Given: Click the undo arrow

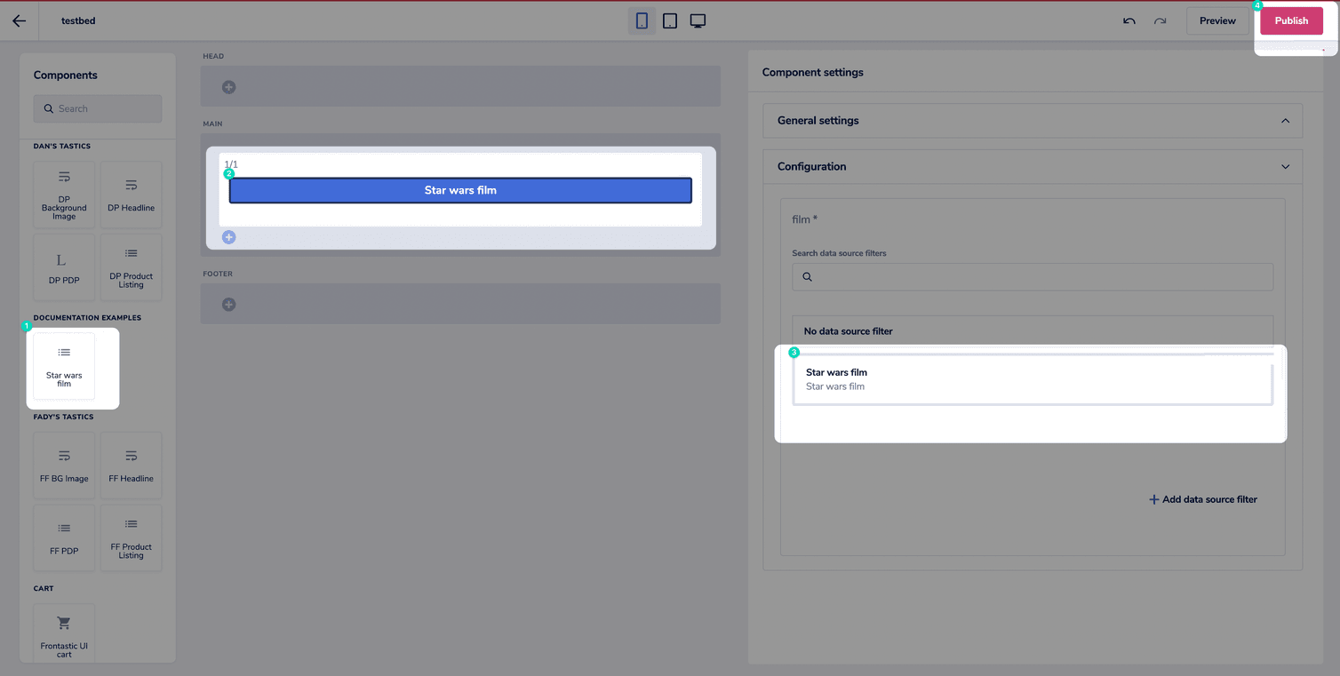Looking at the screenshot, I should click(1128, 20).
